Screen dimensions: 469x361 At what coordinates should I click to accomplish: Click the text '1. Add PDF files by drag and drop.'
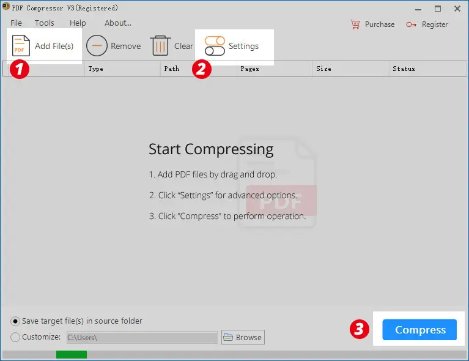tap(213, 174)
